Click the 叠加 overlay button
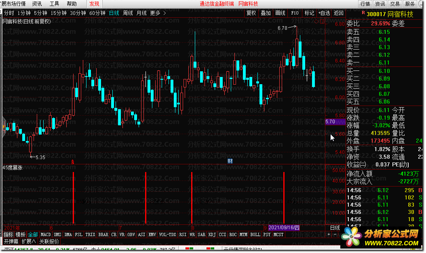Viewport: 426px width, 253px height. (266, 13)
